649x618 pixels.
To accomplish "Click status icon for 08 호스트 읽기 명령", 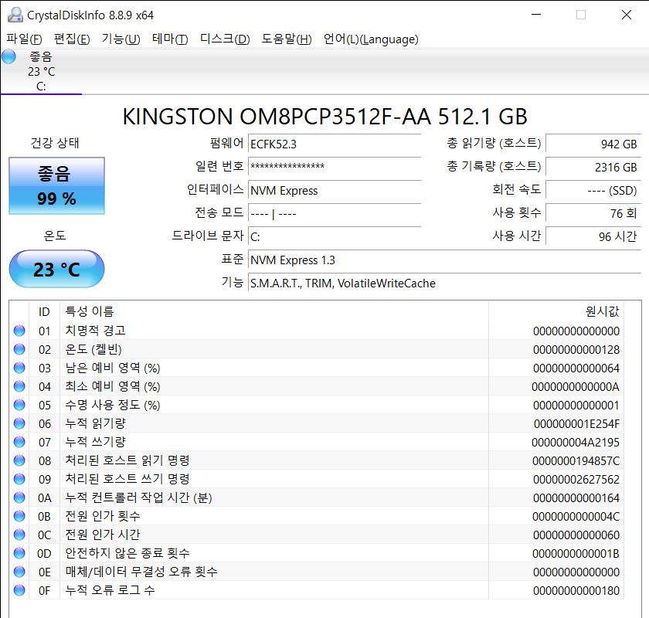I will click(x=19, y=460).
